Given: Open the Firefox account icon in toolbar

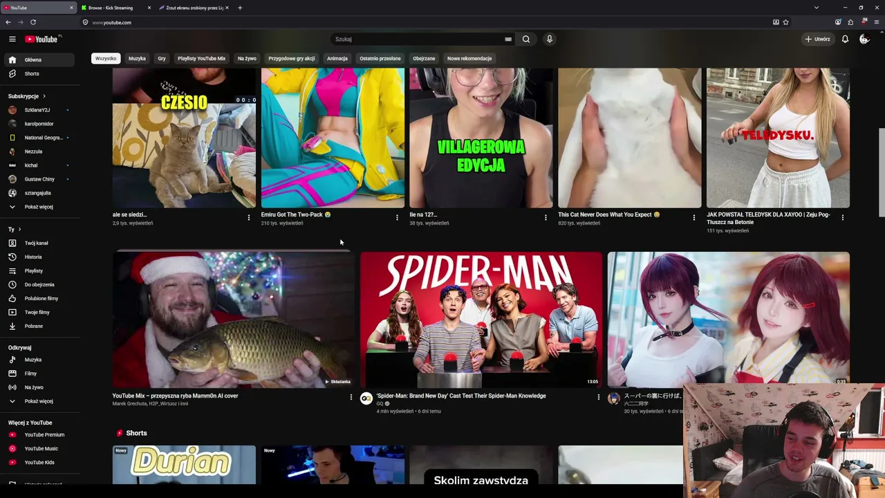Looking at the screenshot, I should pyautogui.click(x=838, y=22).
